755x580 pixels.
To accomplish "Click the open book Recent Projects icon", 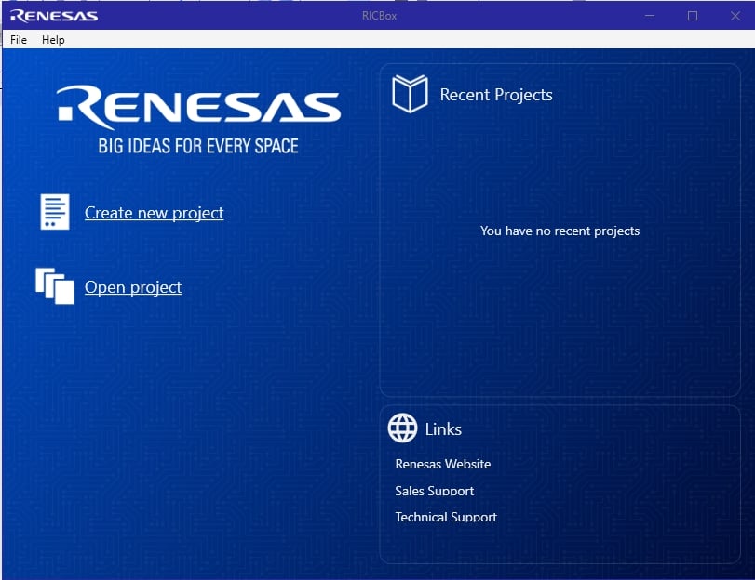I will (410, 95).
